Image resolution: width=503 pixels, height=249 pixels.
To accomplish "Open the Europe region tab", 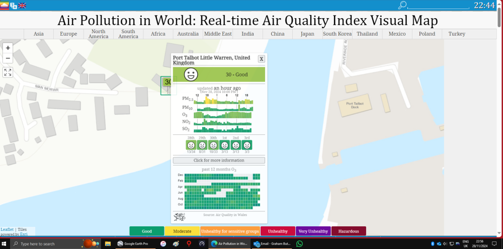I will click(x=68, y=34).
